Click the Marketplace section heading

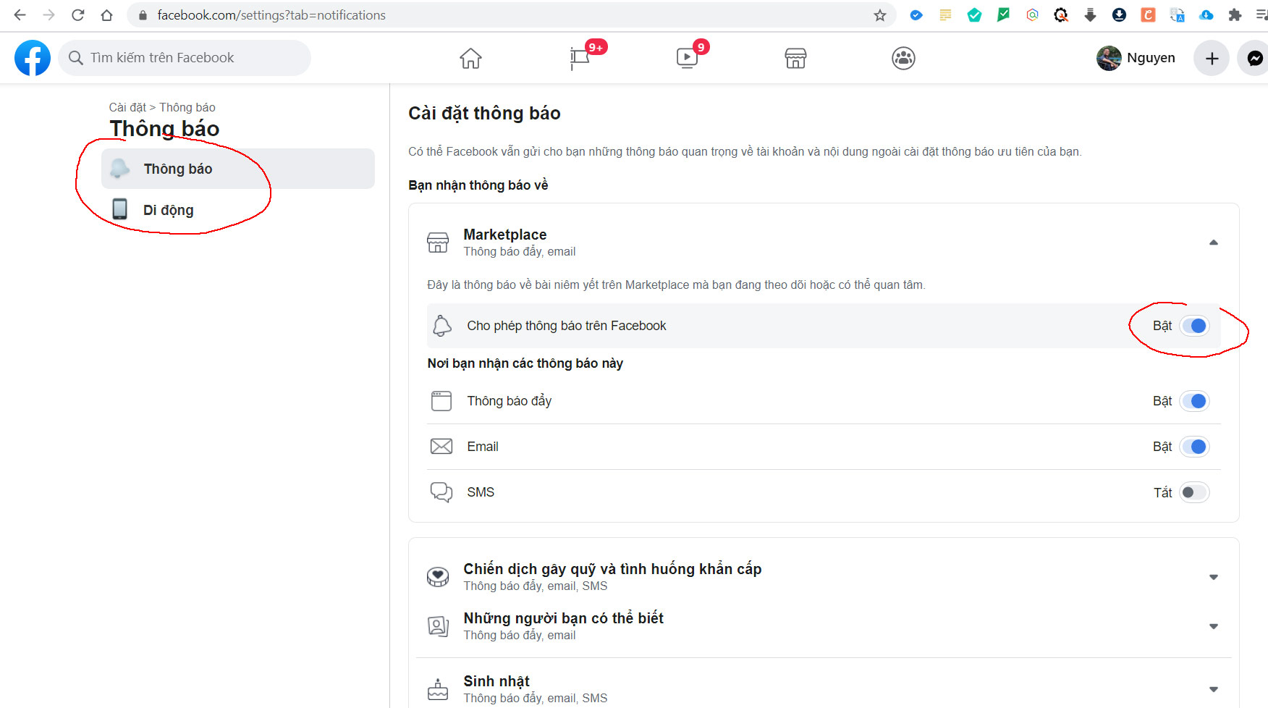(504, 235)
